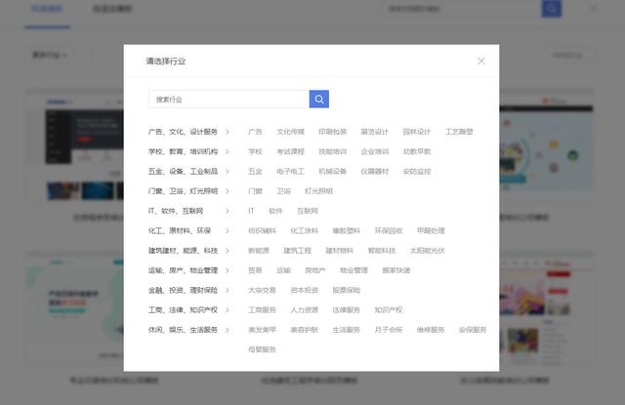This screenshot has width=625, height=405.
Task: Choose the 法律服务 industry
Action: tap(346, 310)
